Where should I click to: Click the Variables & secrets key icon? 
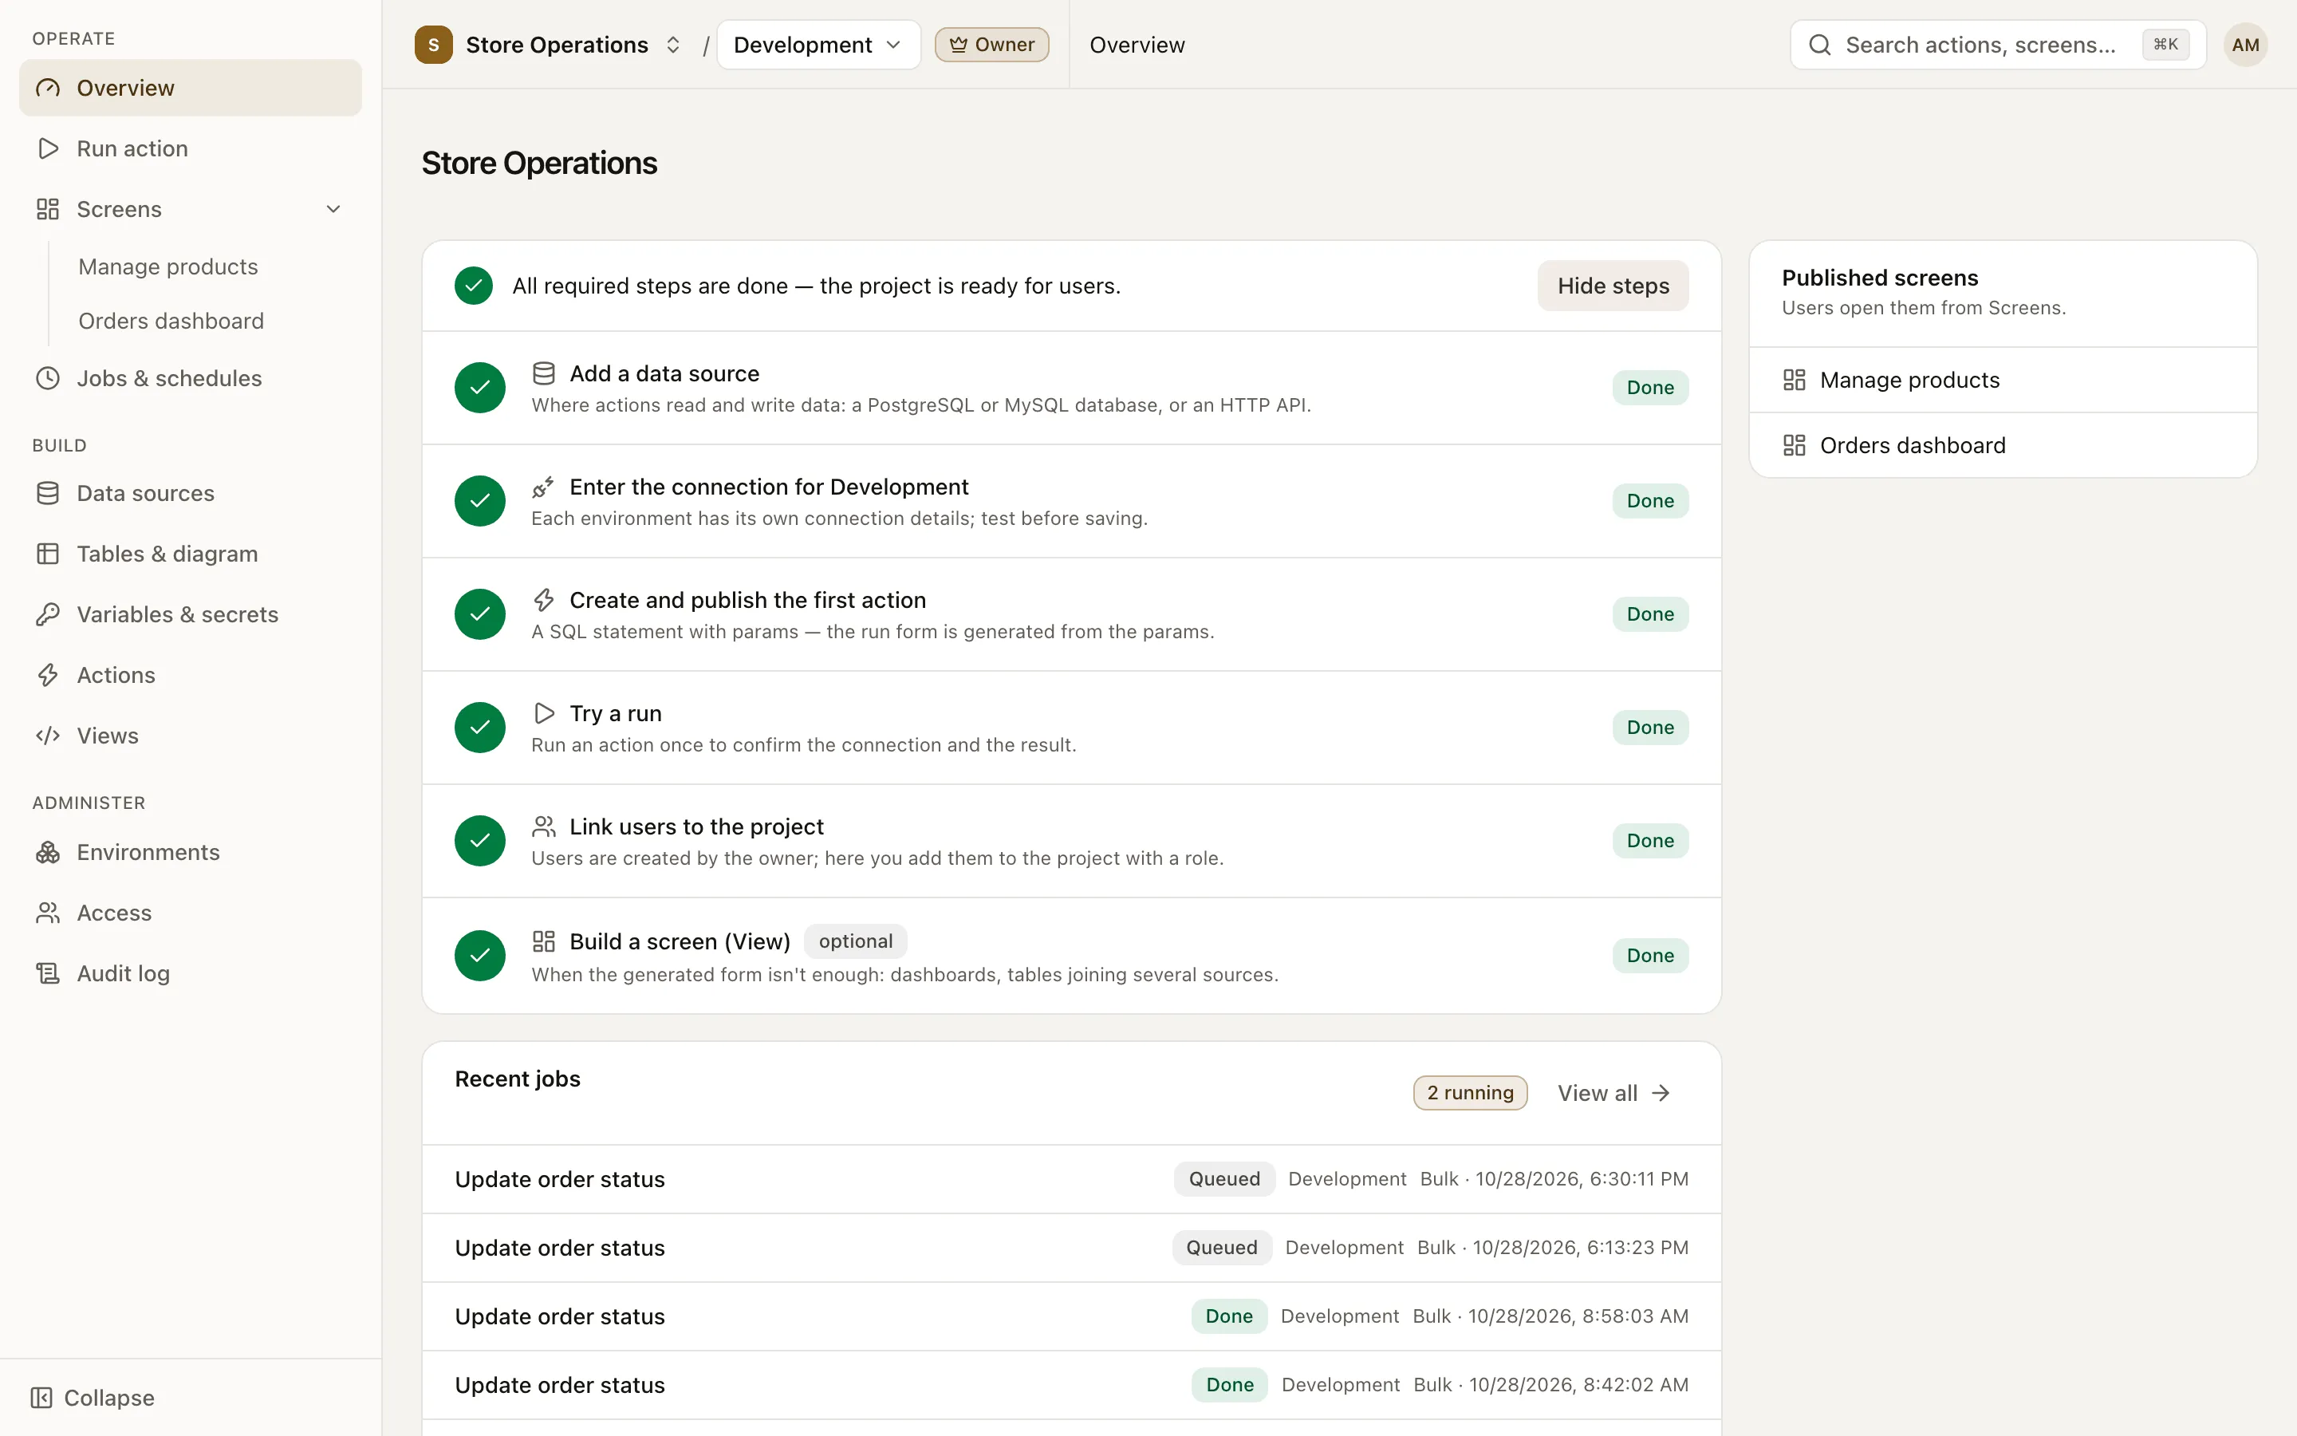tap(48, 615)
